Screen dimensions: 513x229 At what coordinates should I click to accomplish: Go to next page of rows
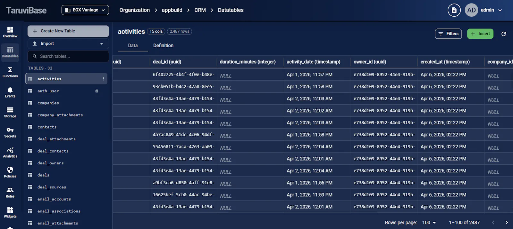pos(506,223)
